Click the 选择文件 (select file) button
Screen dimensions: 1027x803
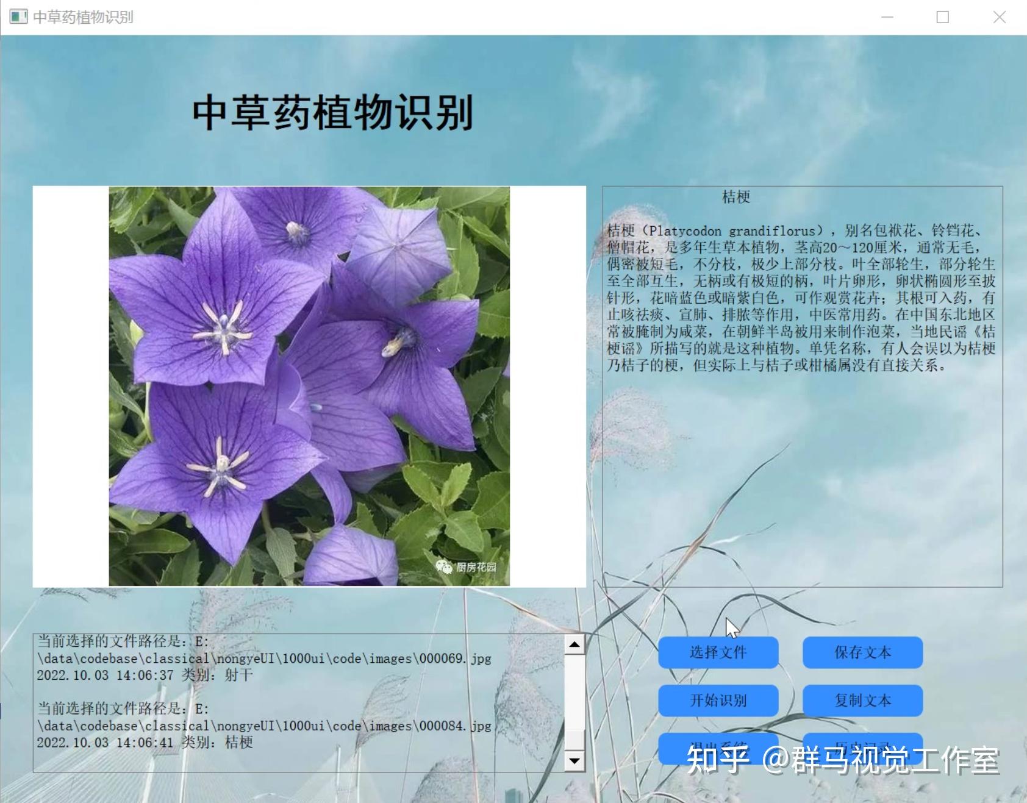718,652
